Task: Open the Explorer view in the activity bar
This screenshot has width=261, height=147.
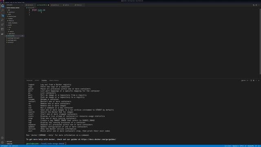Action: (x=2, y=6)
